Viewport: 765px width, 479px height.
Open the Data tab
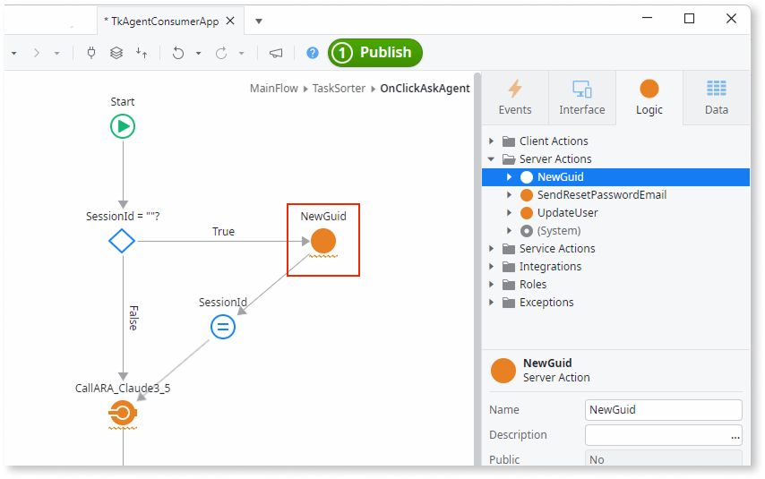[x=716, y=98]
